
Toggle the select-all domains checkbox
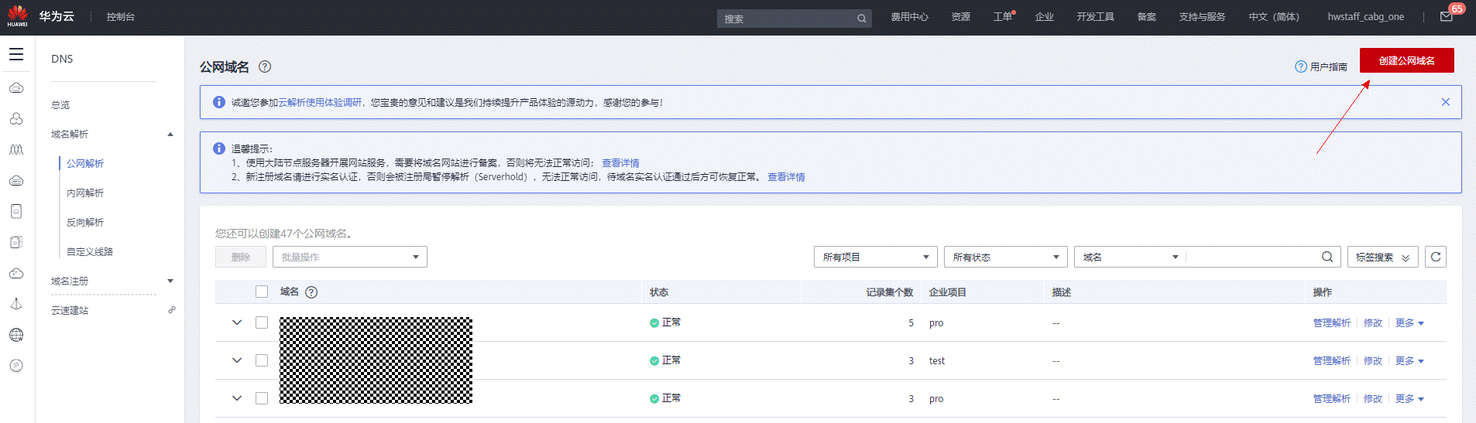pyautogui.click(x=262, y=292)
